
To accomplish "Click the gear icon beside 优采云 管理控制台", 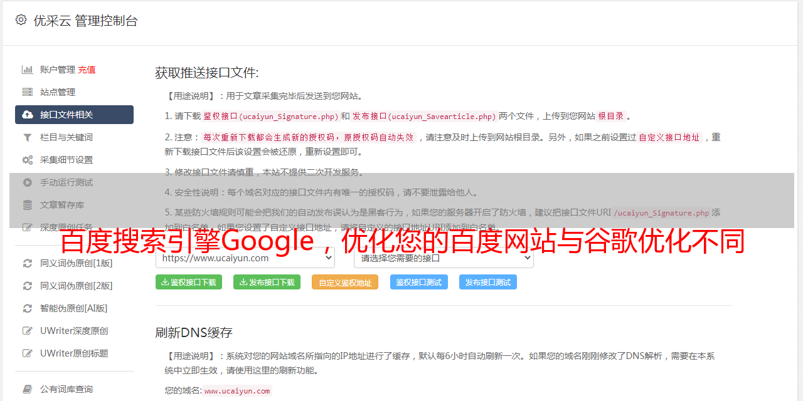I will point(21,20).
